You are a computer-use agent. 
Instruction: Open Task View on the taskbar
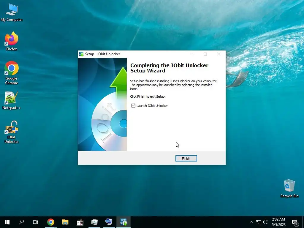pos(36,222)
